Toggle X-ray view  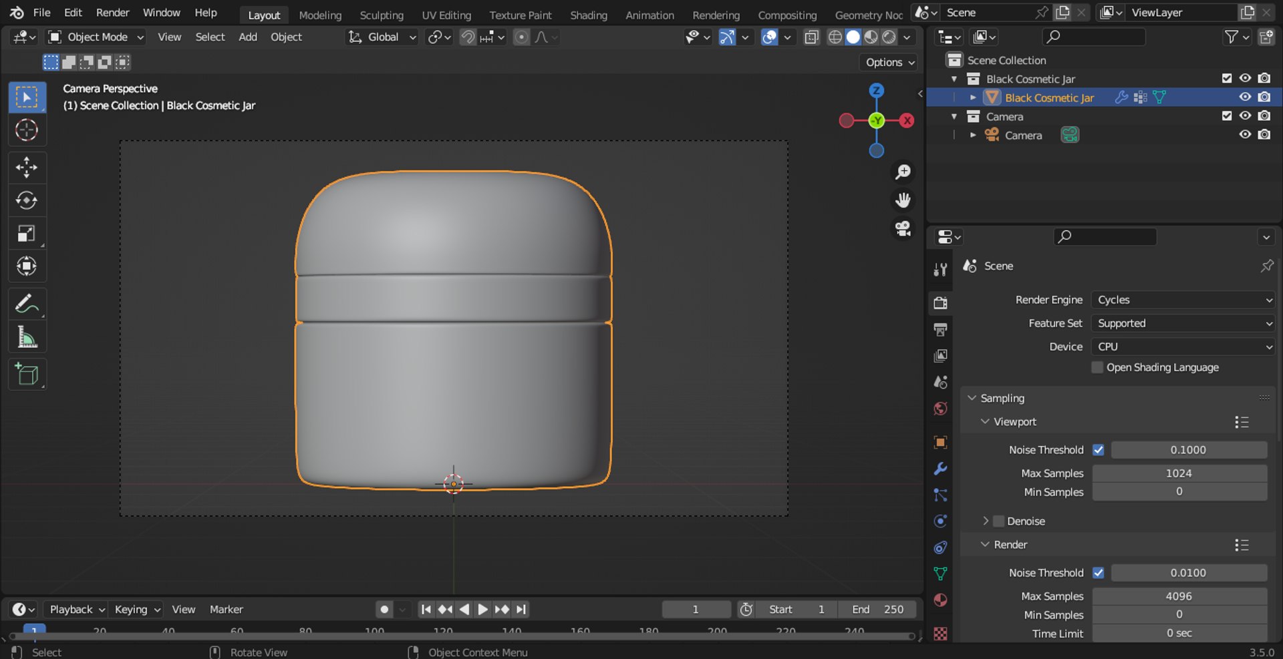[x=811, y=37]
